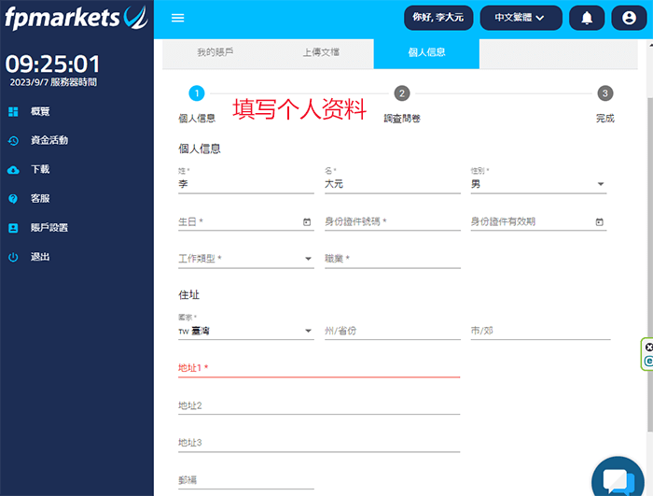The image size is (653, 496).
Task: Click the step 1 circle 個人信息
Action: [x=197, y=93]
